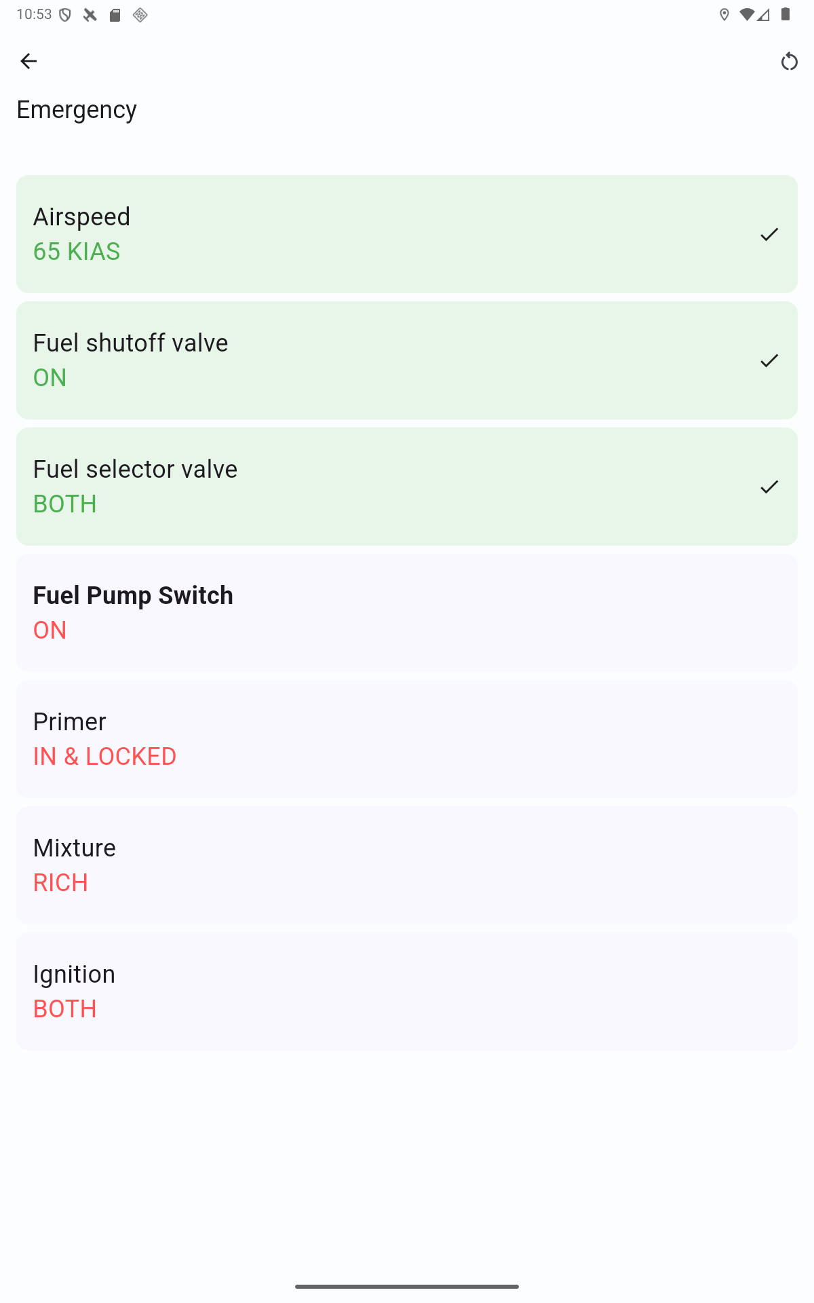This screenshot has height=1303, width=814.
Task: Tap the shield icon in status bar
Action: point(65,15)
